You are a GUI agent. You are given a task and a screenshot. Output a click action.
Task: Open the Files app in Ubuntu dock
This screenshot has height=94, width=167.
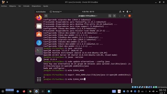(39, 26)
